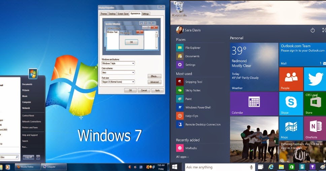Open the File Explorer icon under Places
Screen dimensions: 326x171
(x=180, y=47)
